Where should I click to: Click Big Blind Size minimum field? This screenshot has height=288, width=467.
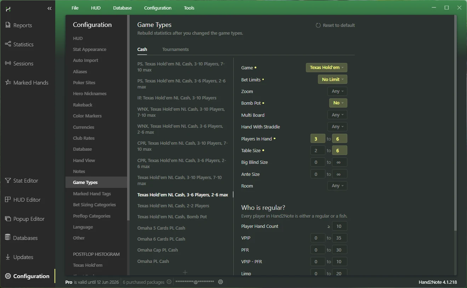pos(318,162)
